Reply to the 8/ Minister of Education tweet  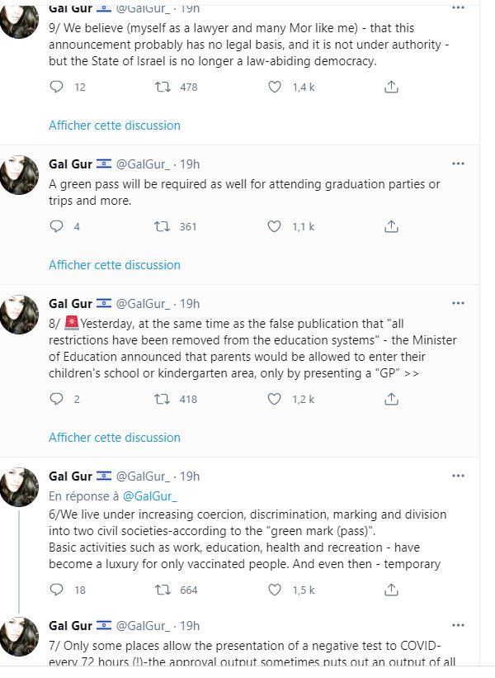point(57,399)
